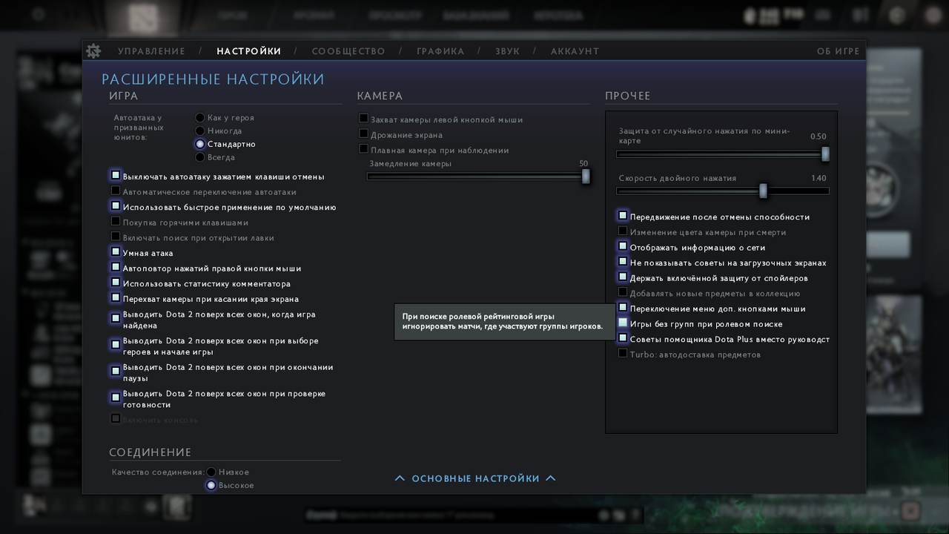Screen dimensions: 949x534
Task: Select 'Как у героя' autoattack option
Action: 200,118
